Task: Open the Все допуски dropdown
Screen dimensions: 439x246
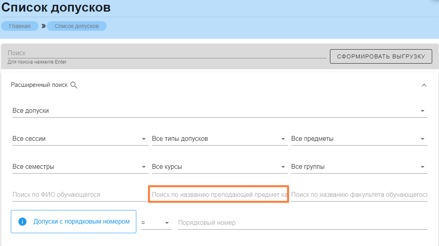Action: [219, 111]
